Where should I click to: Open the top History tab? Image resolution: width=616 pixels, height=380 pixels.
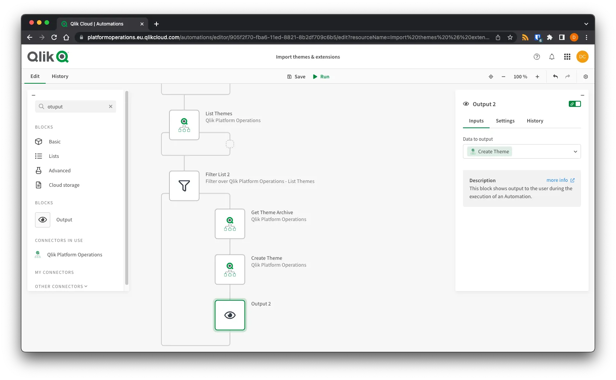[x=60, y=76]
